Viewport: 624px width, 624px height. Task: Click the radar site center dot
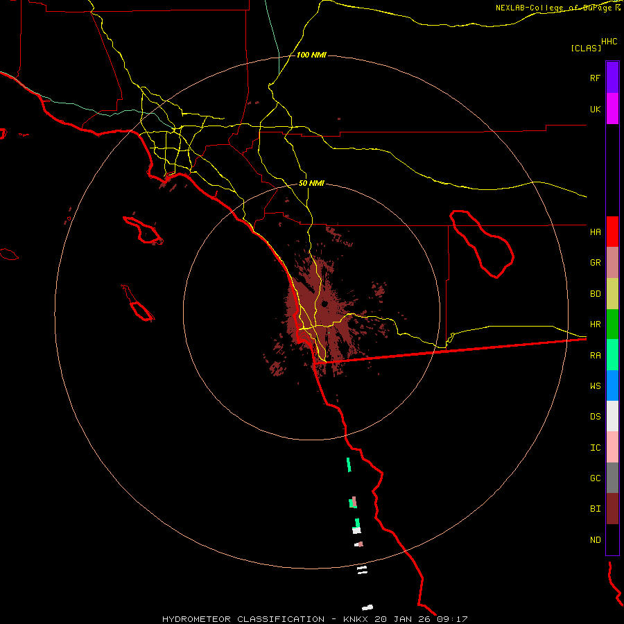[x=324, y=304]
